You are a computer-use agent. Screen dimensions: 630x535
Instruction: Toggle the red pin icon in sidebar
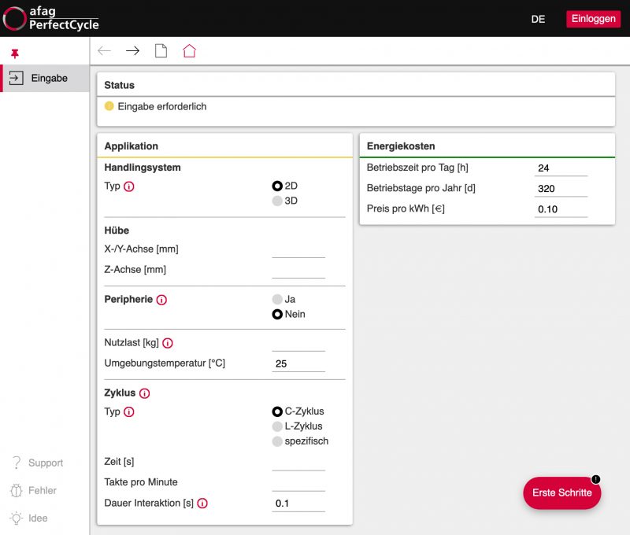tap(15, 53)
